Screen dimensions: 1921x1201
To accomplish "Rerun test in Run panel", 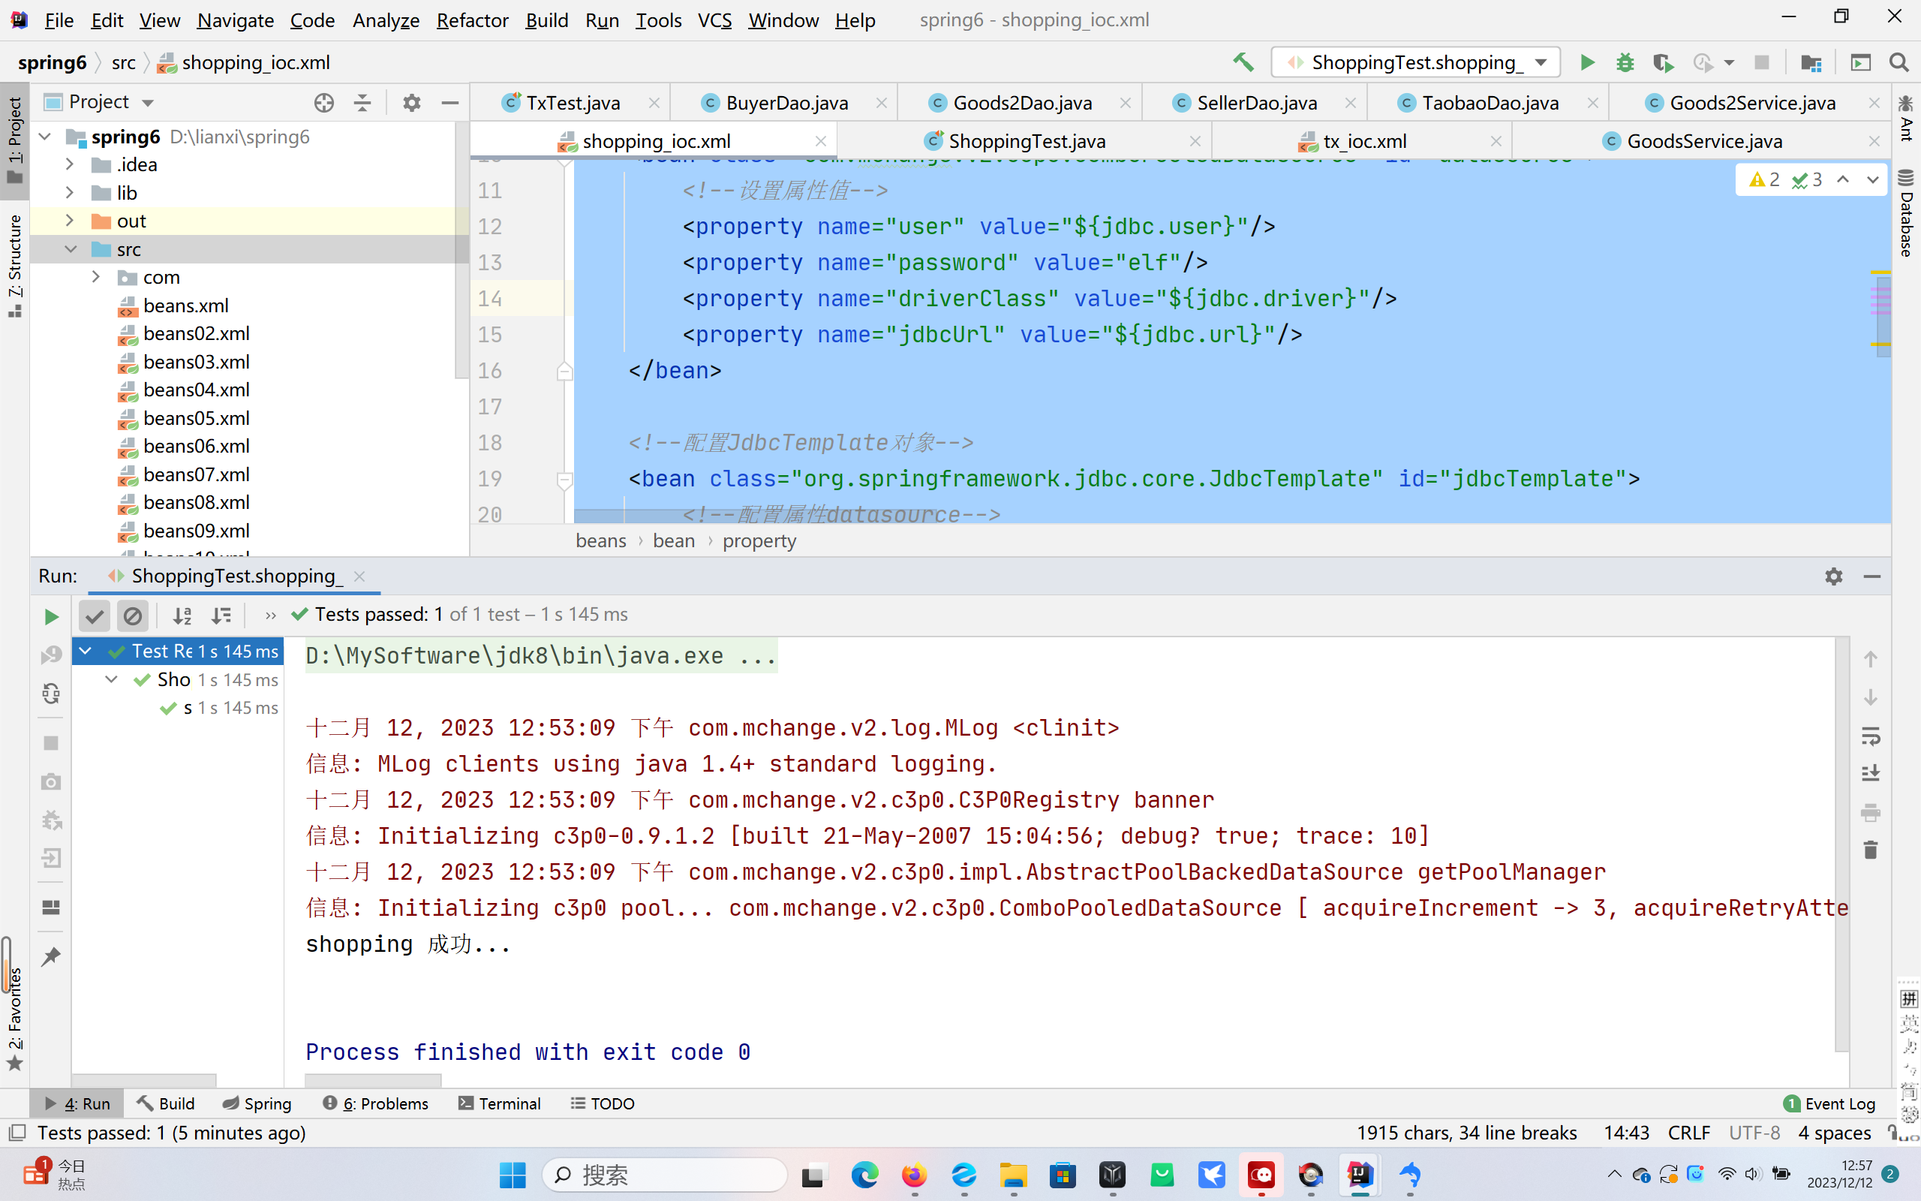I will click(51, 616).
